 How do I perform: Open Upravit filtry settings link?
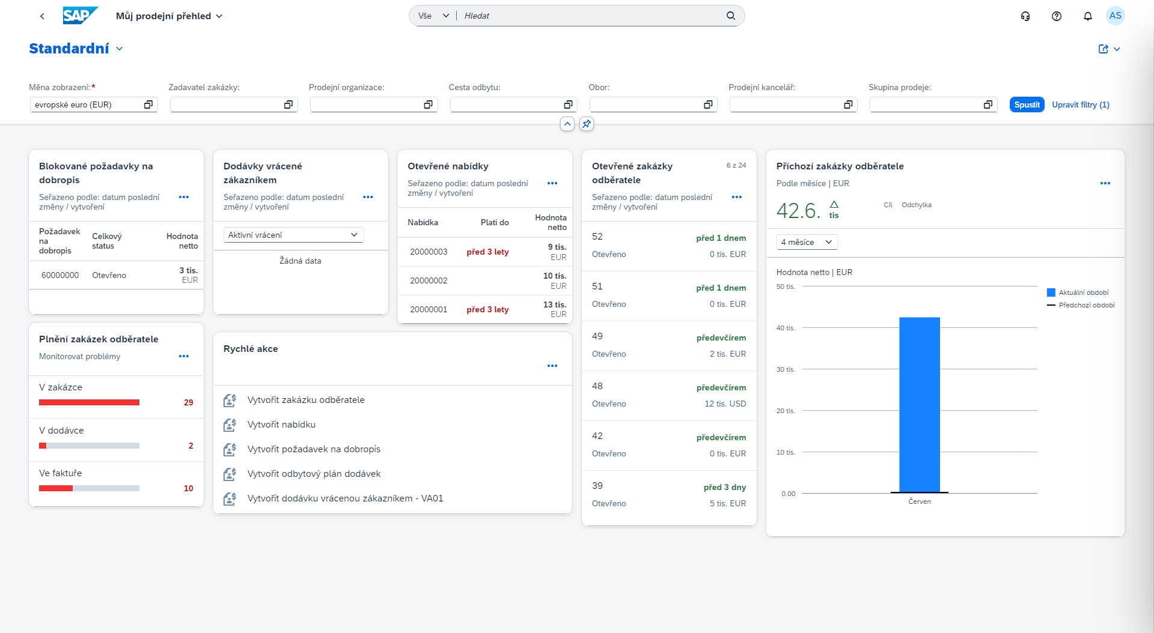(x=1080, y=104)
